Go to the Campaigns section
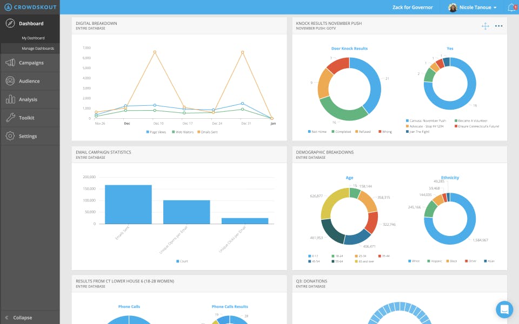519x324 pixels. (x=31, y=63)
